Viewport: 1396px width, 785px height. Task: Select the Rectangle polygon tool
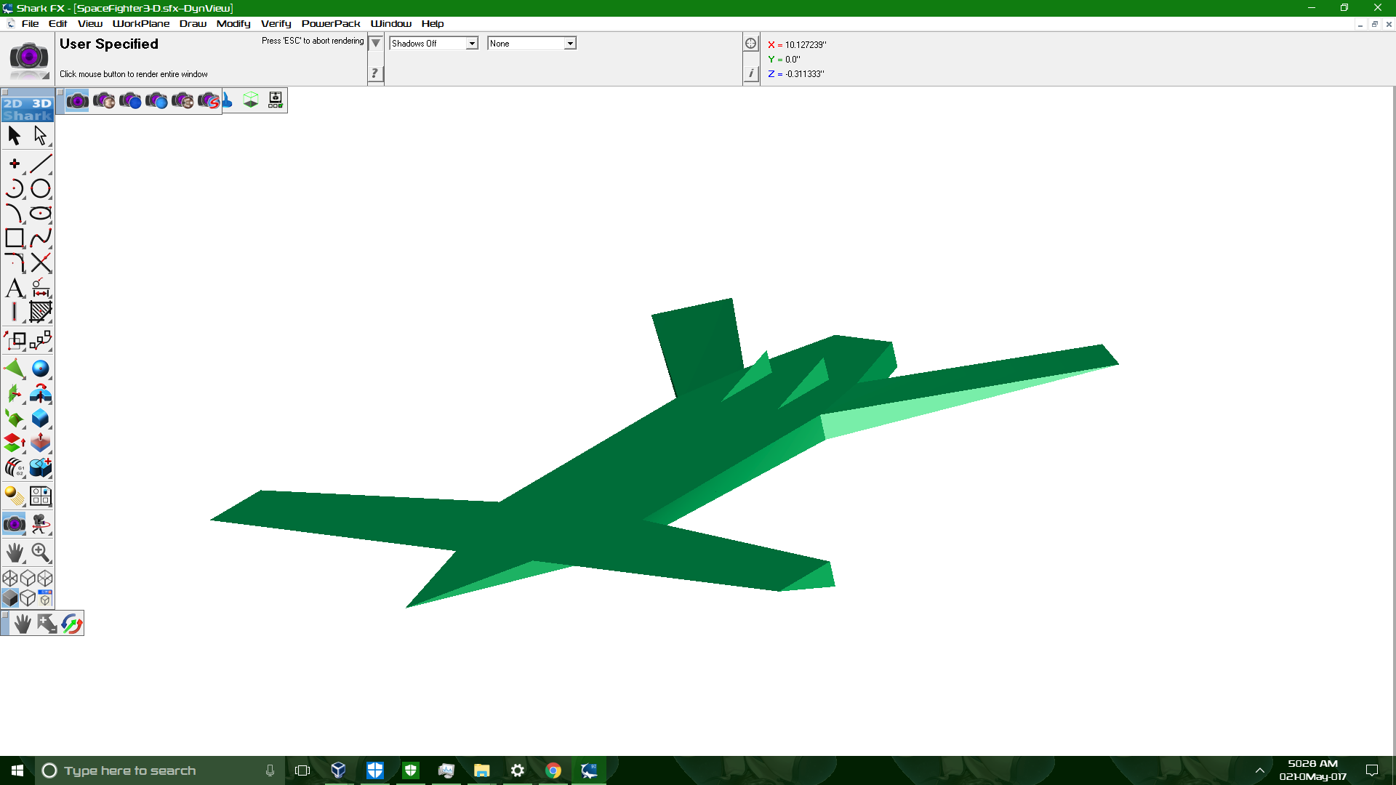tap(15, 238)
